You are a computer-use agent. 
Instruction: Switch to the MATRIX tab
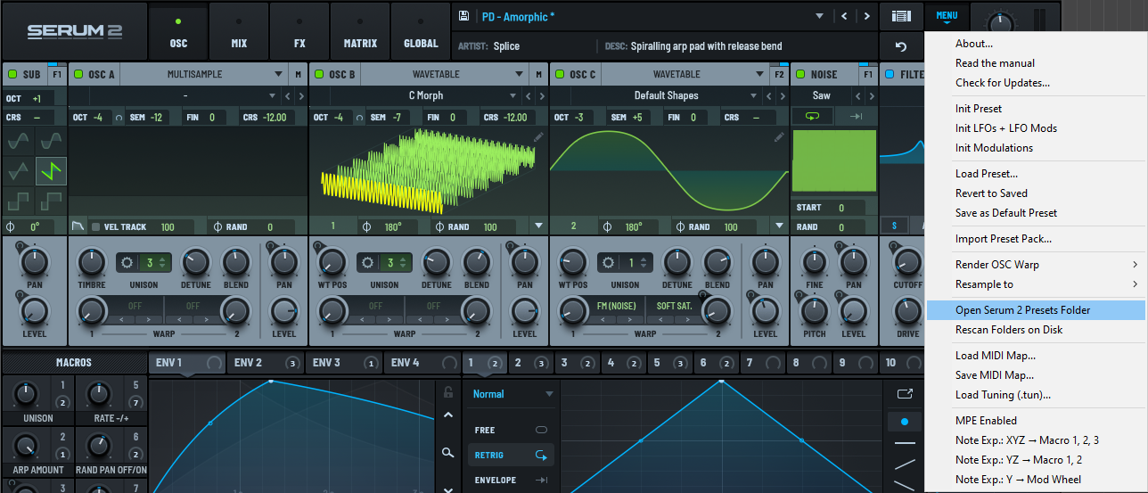[x=360, y=31]
